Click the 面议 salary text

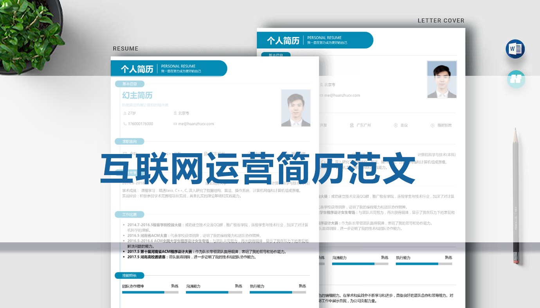pyautogui.click(x=404, y=125)
